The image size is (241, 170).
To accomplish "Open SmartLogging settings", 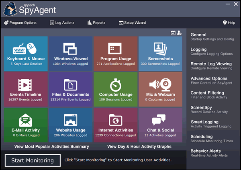I will (x=211, y=124).
